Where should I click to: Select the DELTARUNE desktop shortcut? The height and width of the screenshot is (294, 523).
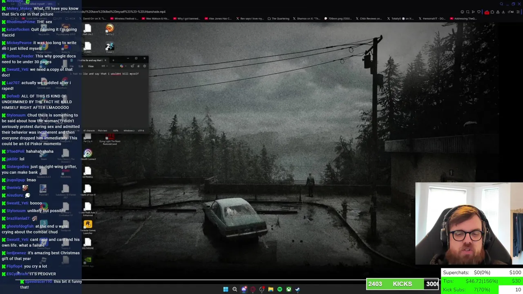point(87,244)
